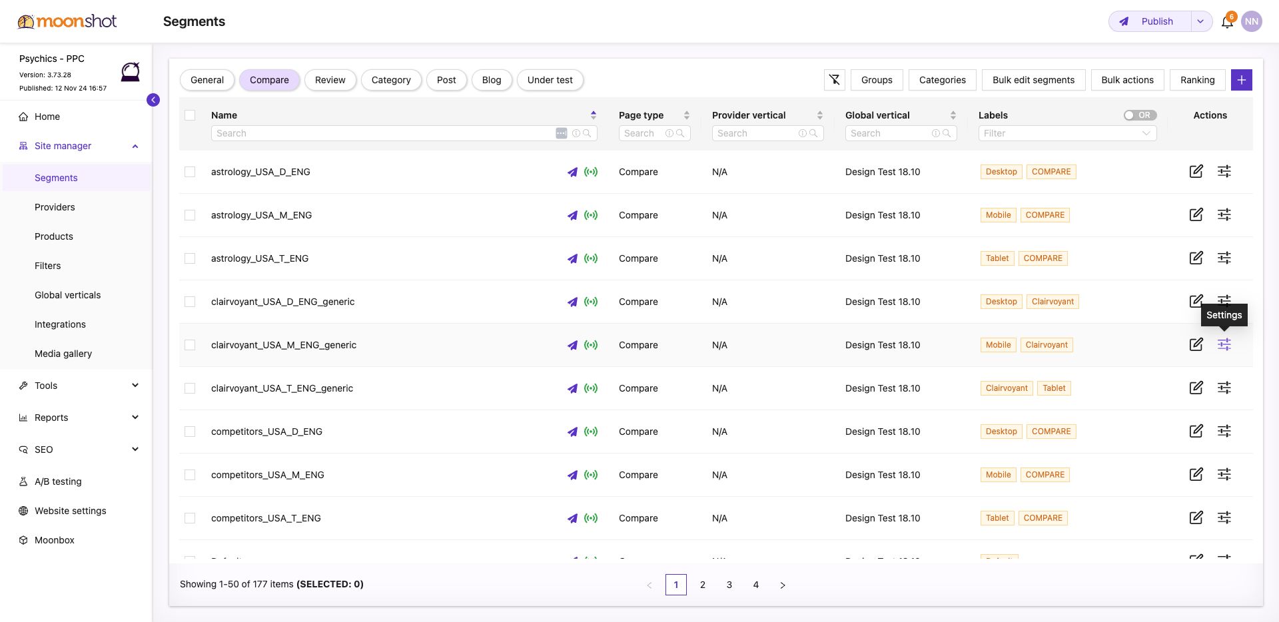This screenshot has height=622, width=1279.
Task: Open settings for competitors_USA_D_ENG
Action: coord(1224,431)
